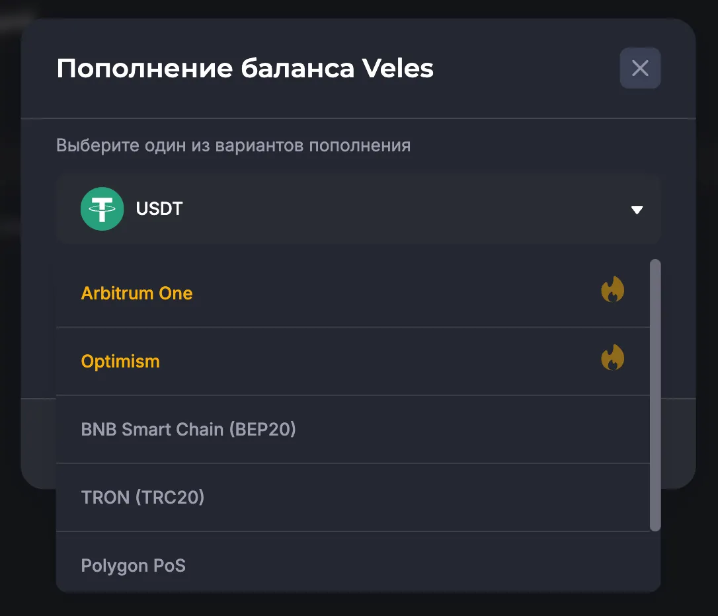Click the Tether USDT coin icon
Image resolution: width=718 pixels, height=616 pixels.
[102, 209]
